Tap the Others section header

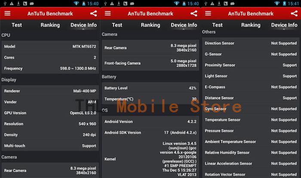[209, 32]
